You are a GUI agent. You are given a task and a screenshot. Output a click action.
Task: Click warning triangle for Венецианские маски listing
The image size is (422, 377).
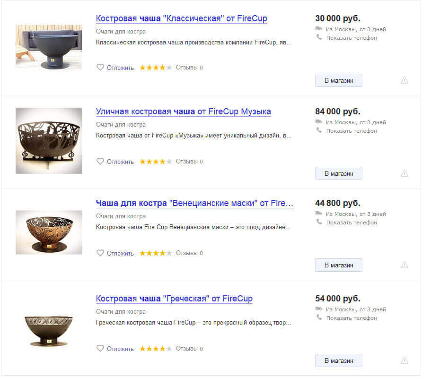(404, 265)
